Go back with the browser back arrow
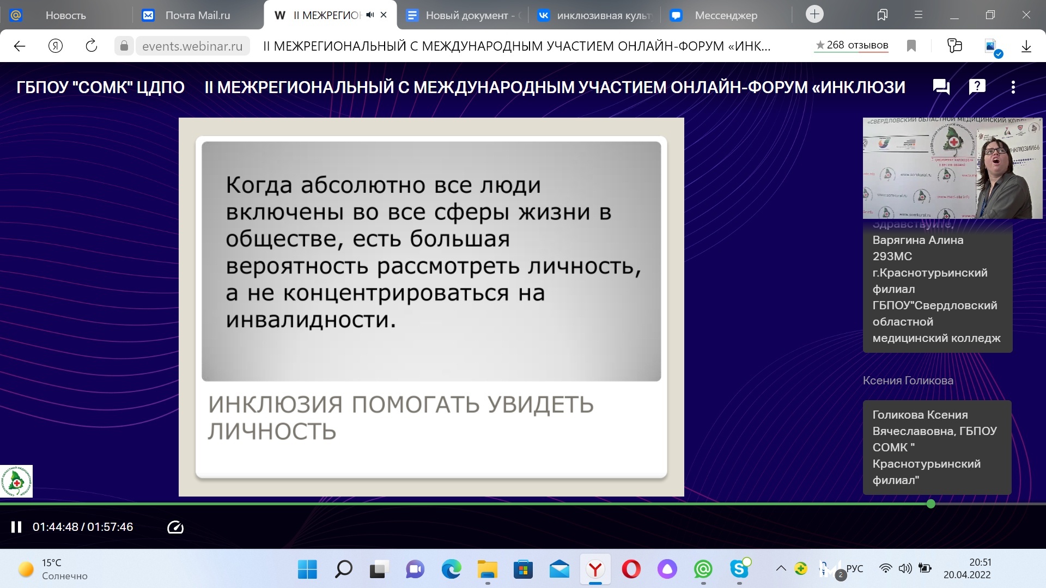 click(x=20, y=46)
